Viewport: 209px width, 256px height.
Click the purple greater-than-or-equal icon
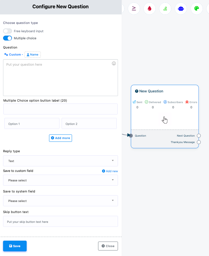click(134, 8)
